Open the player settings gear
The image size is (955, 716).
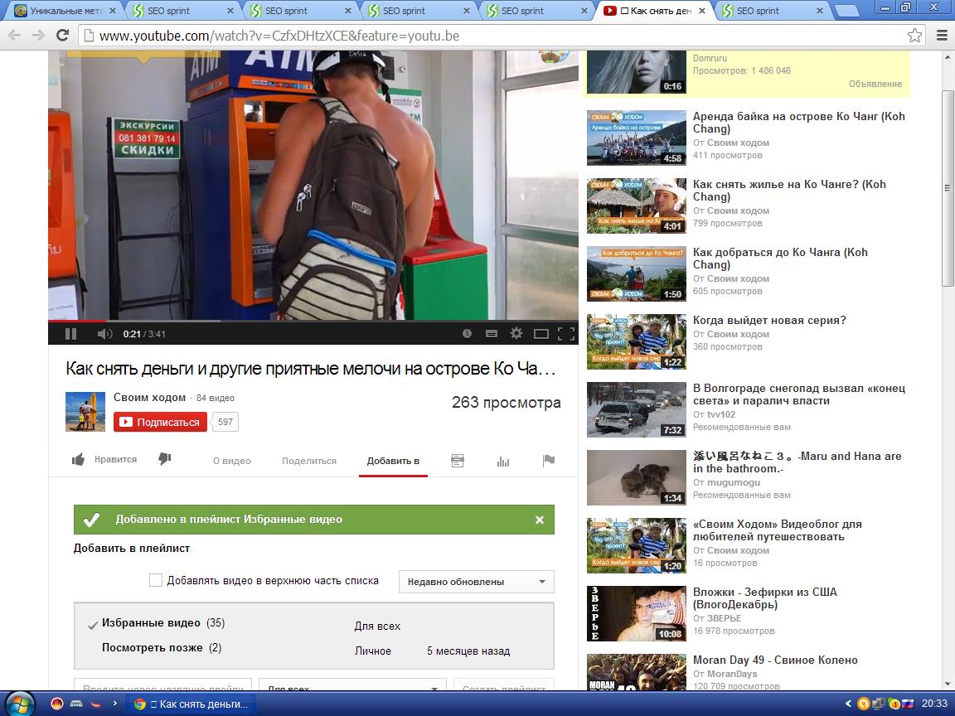click(x=516, y=333)
